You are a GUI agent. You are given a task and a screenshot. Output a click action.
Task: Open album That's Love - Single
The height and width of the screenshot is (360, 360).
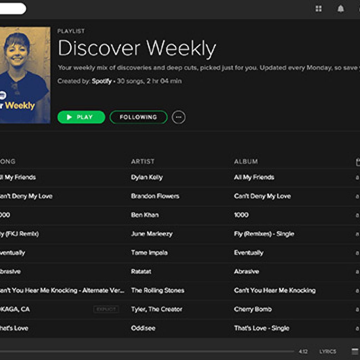(262, 328)
